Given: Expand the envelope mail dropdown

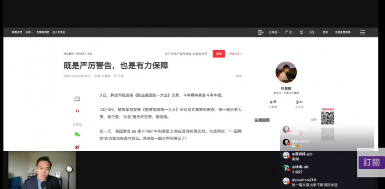Looking at the screenshot, I should (x=313, y=33).
